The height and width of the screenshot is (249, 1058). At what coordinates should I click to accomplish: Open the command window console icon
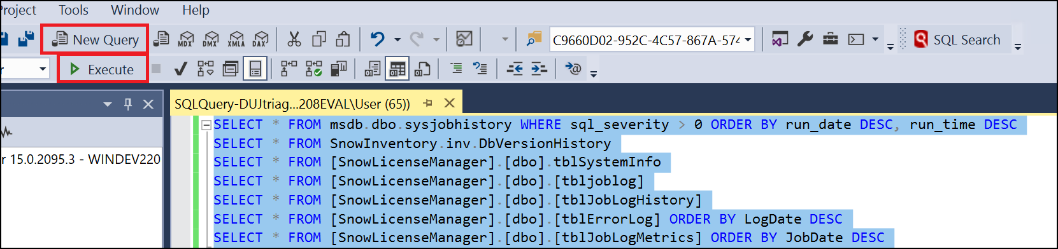point(856,39)
